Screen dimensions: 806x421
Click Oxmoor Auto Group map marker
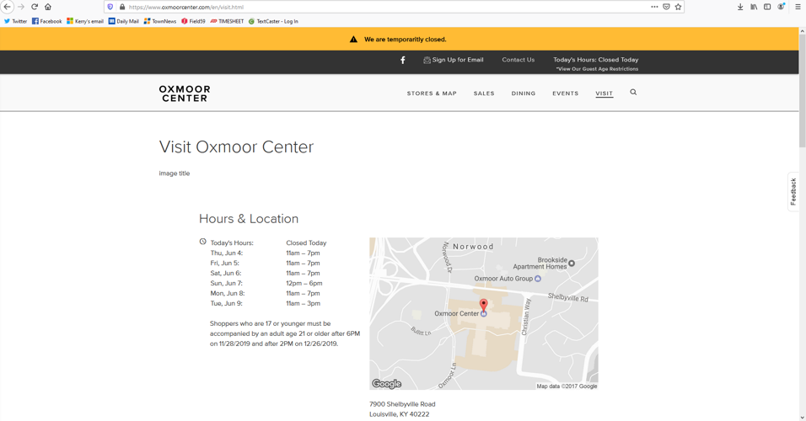pyautogui.click(x=538, y=279)
